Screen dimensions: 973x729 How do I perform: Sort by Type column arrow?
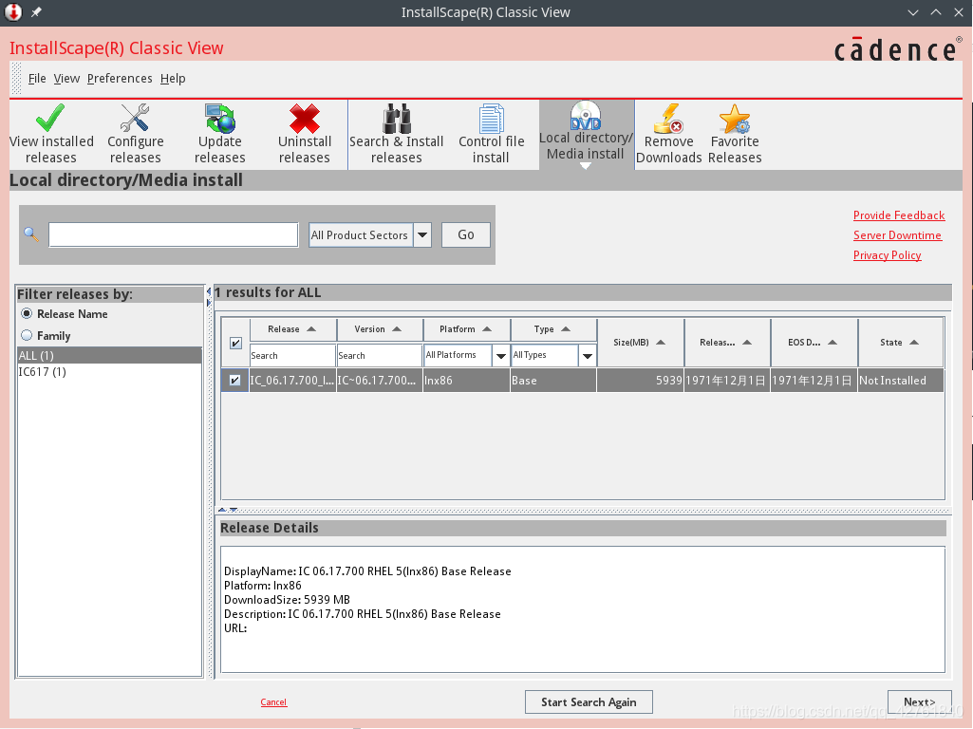click(x=566, y=328)
